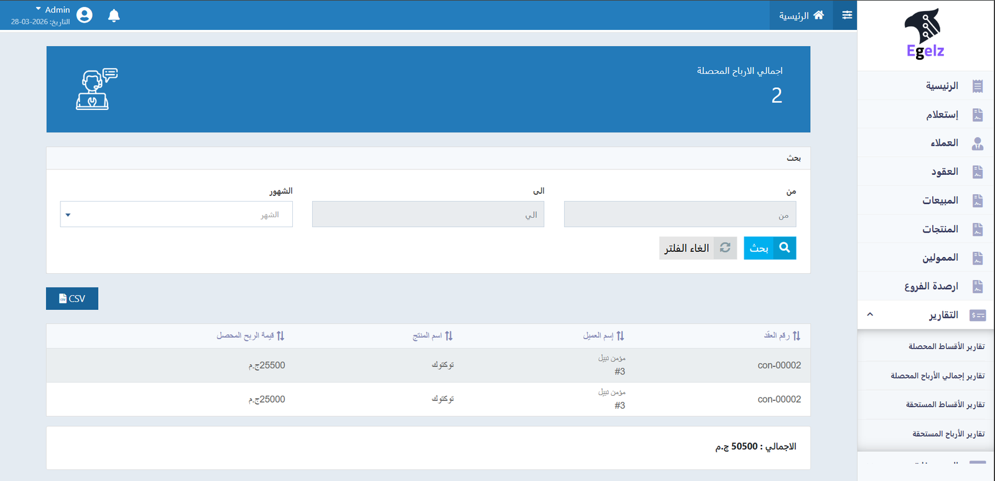995x481 pixels.
Task: Click the home icon in top bar
Action: 818,15
